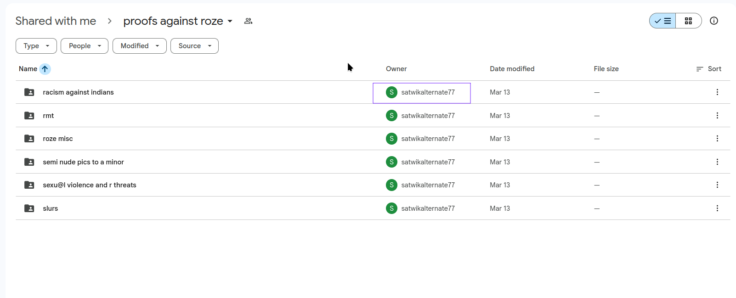Click 'semi nude pics to a minor' name
736x298 pixels.
(83, 162)
